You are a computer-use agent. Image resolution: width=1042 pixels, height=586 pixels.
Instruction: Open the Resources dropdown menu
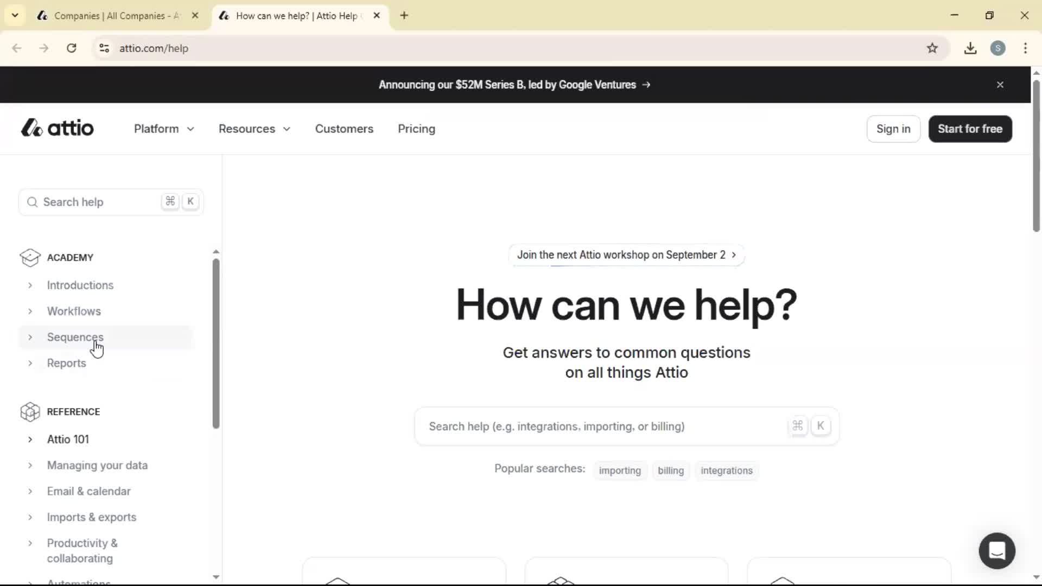(x=254, y=129)
